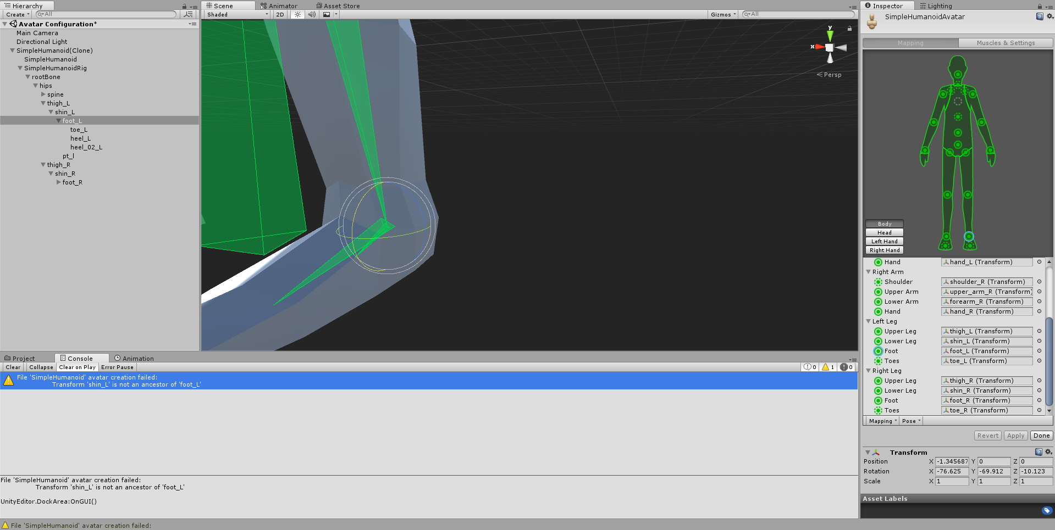Show Head bone mapping view
This screenshot has width=1055, height=530.
pos(884,233)
